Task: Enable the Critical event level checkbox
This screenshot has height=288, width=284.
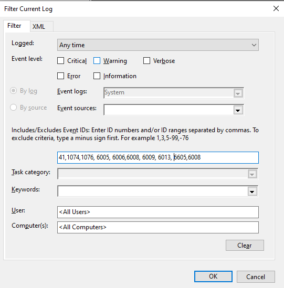Action: pyautogui.click(x=61, y=61)
